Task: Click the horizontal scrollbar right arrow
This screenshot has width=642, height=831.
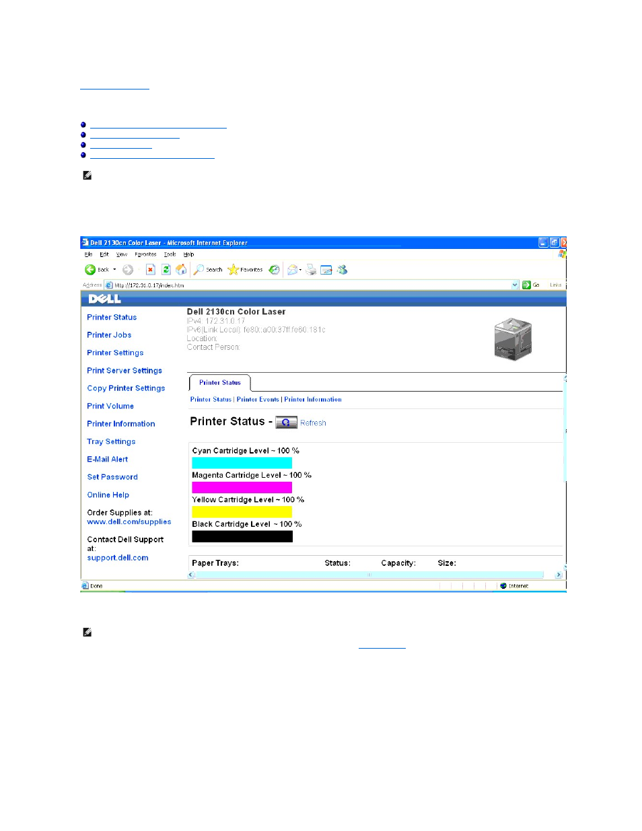Action: [x=559, y=575]
